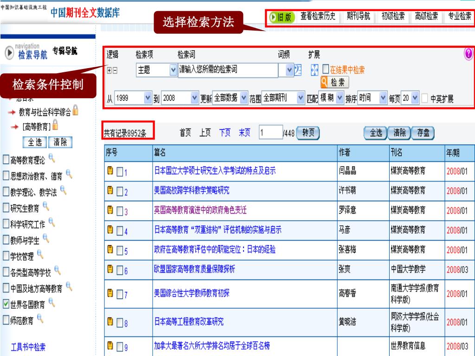The image size is (475, 356).
Task: Open the 词频 dropdown
Action: (x=290, y=70)
